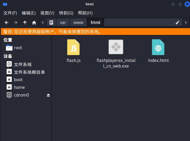
Task: Select the flash.js file icon
Action: coord(74,47)
